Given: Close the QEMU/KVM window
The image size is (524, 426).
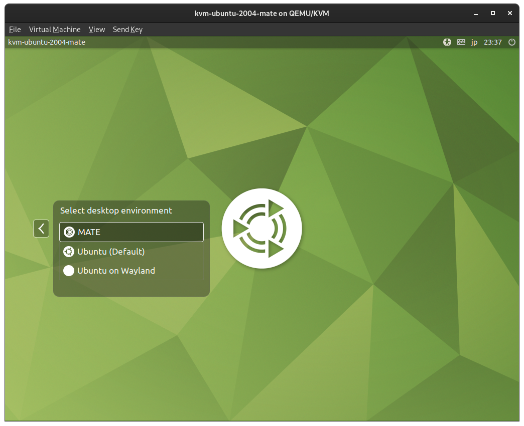Looking at the screenshot, I should tap(509, 13).
